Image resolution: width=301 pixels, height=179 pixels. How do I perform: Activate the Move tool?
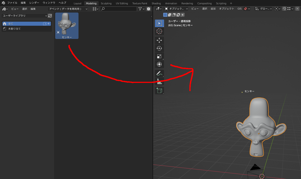pyautogui.click(x=159, y=40)
